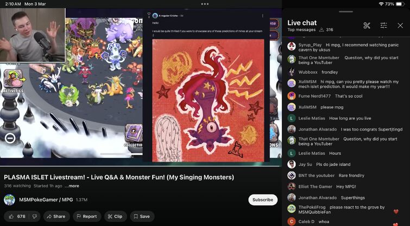Open BNT the youtuber's avatar
Viewport: 410px width, 226px height.
(x=291, y=176)
